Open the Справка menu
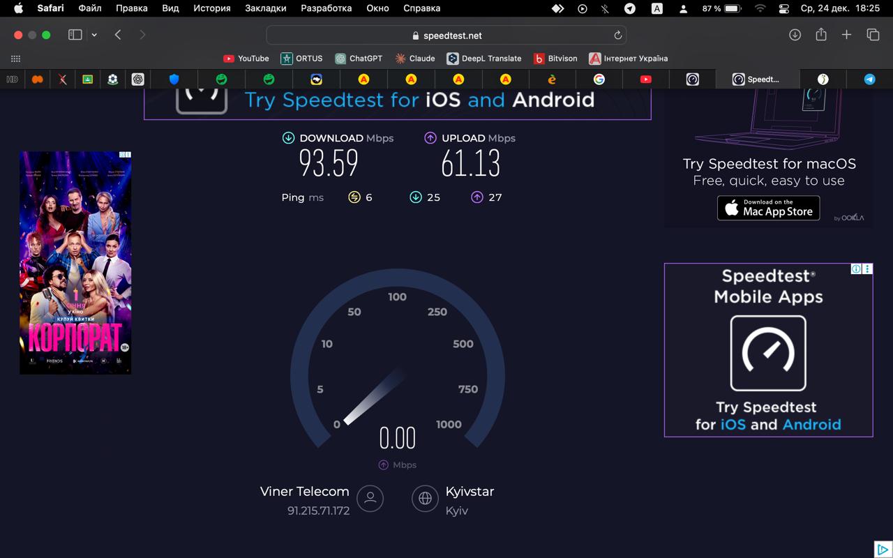893x558 pixels. coord(422,8)
